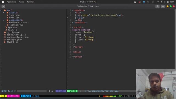Click the red circular tray icon
Viewport: 176px width, 99px height.
coord(140,2)
